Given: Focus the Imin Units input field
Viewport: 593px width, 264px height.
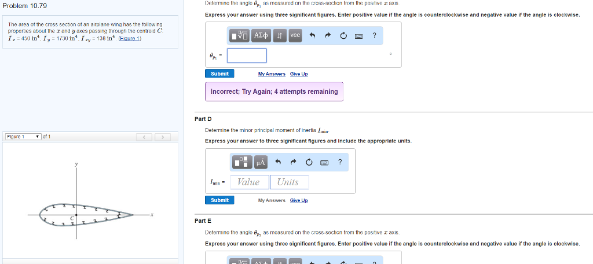Looking at the screenshot, I should point(290,182).
